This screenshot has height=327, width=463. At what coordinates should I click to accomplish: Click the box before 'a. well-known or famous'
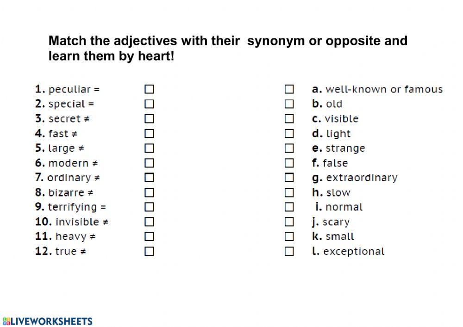pyautogui.click(x=289, y=89)
